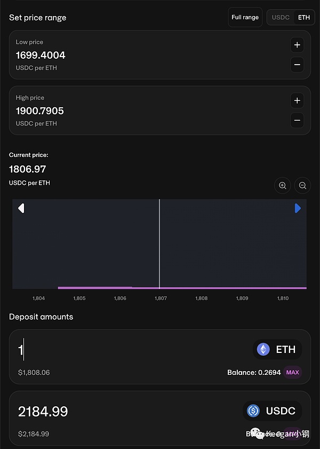Image resolution: width=320 pixels, height=449 pixels.
Task: Switch price denomination to USDC
Action: click(281, 17)
